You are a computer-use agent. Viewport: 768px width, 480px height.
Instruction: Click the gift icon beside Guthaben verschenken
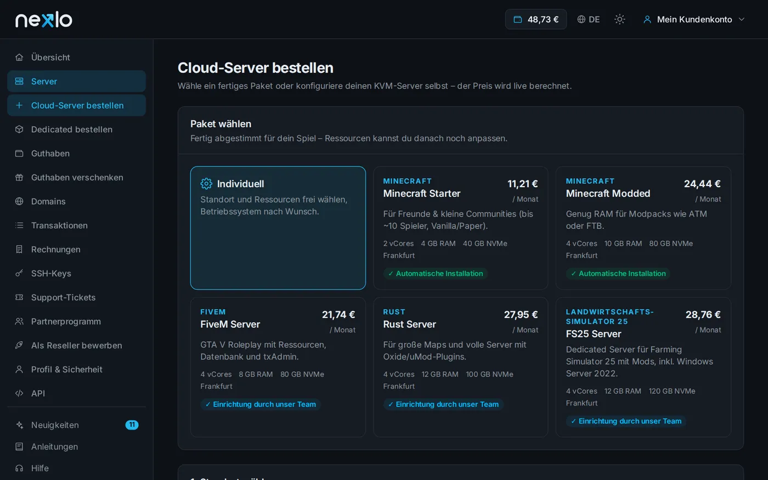19,177
